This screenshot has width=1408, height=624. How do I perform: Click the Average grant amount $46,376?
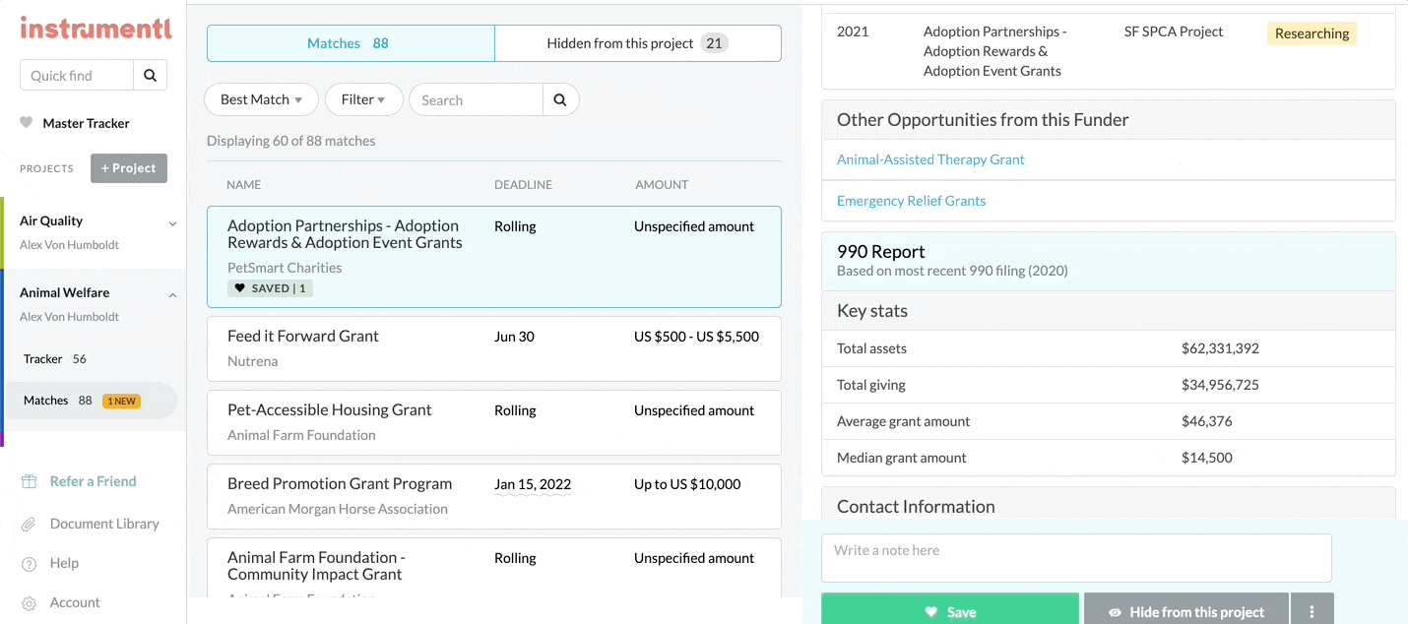(1206, 421)
